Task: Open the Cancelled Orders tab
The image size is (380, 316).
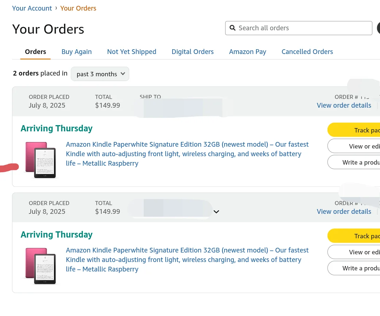Action: [x=307, y=52]
